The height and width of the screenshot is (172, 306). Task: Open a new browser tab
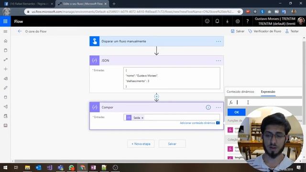pos(114,4)
